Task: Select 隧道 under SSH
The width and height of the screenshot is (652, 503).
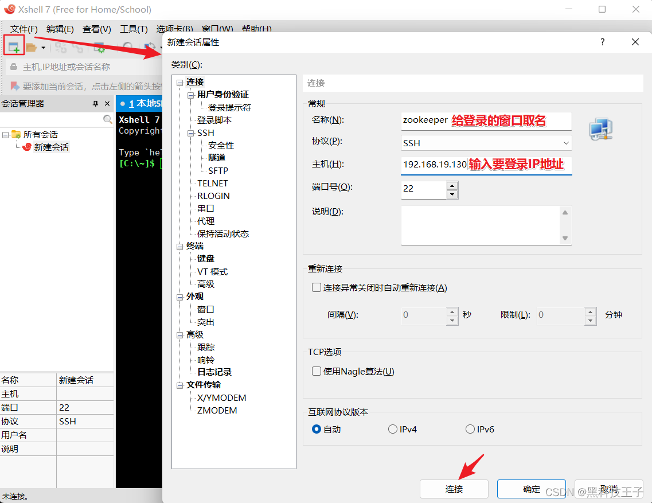Action: (x=217, y=158)
